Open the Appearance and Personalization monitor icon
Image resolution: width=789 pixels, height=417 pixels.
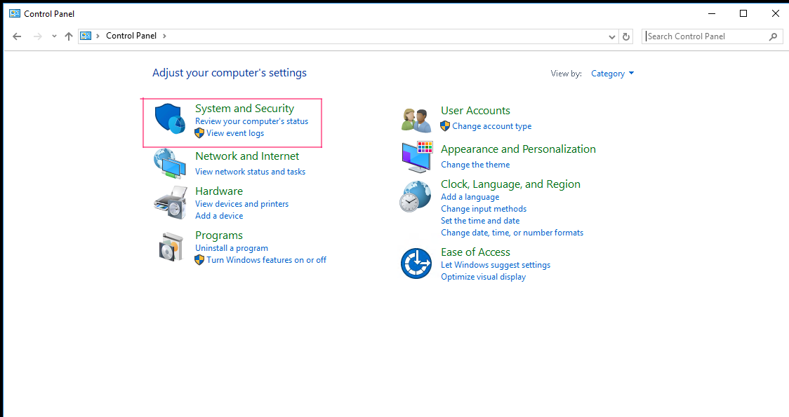click(417, 157)
